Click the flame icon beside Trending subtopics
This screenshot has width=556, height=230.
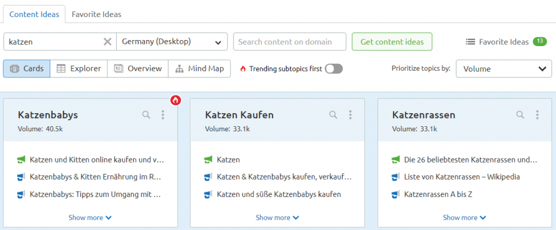[243, 69]
